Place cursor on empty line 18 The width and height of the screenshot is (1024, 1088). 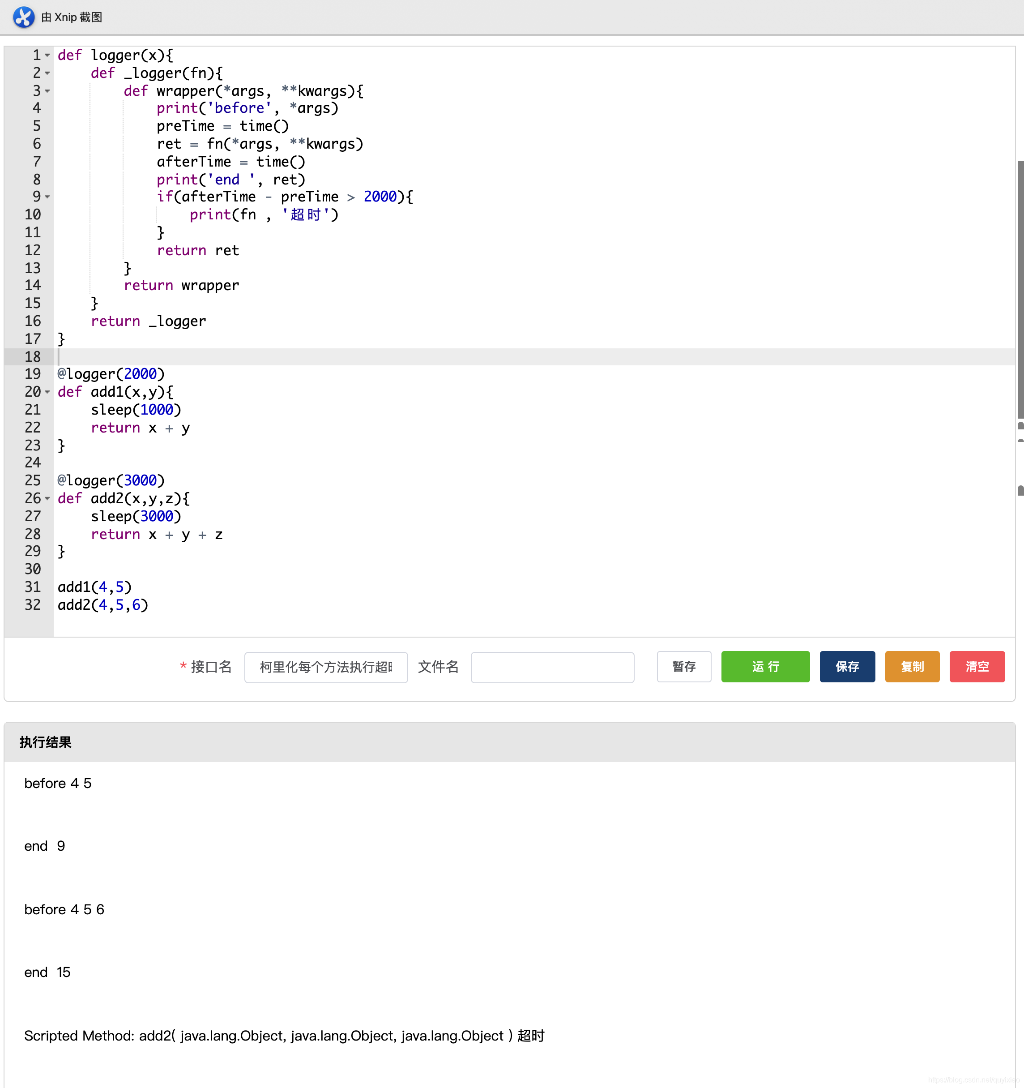(534, 357)
